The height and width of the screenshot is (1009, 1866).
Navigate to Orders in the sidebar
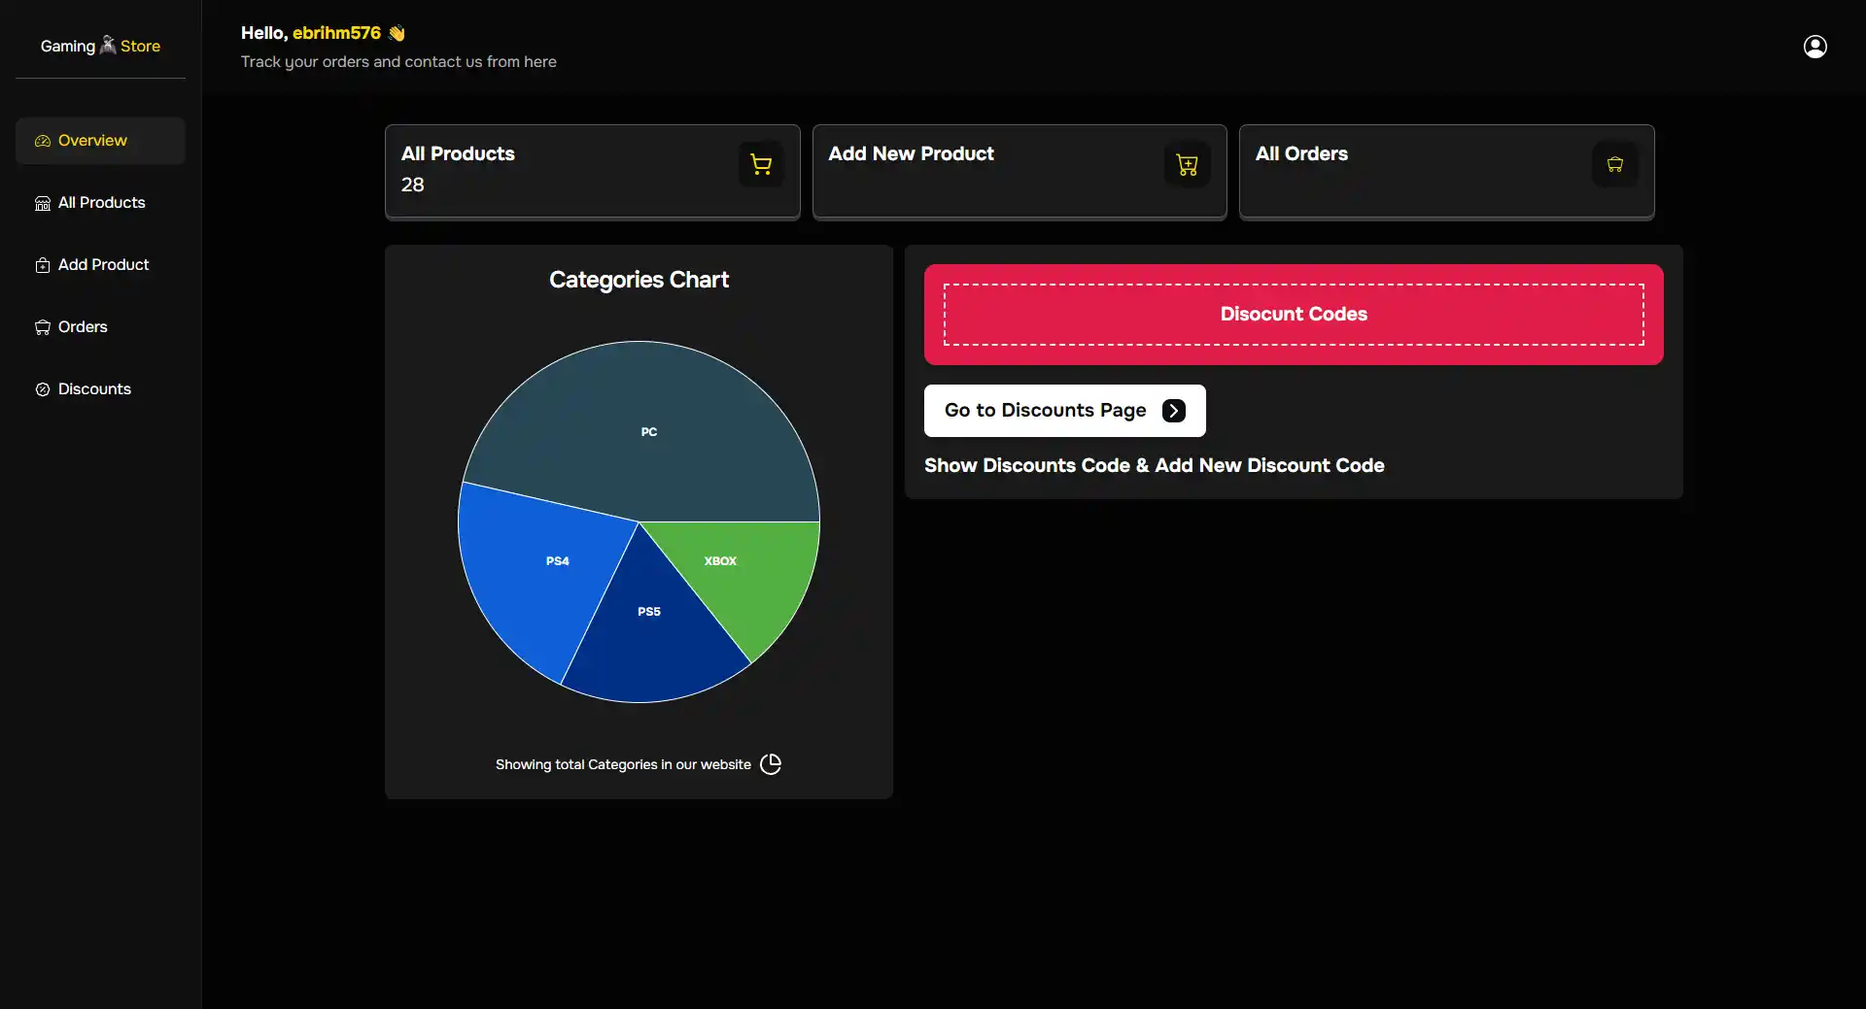click(83, 327)
